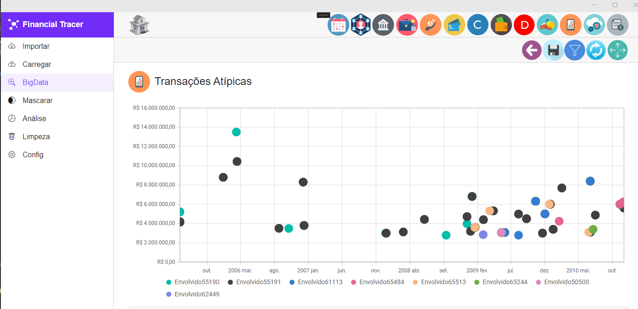This screenshot has height=309, width=638.
Task: Open the wallet with cash icon
Action: (x=501, y=25)
